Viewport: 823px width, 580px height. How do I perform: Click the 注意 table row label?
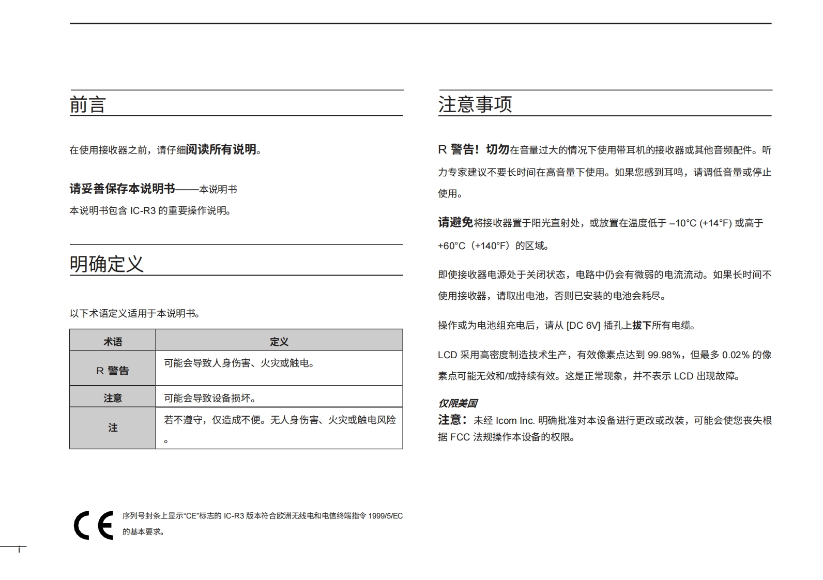[x=113, y=398]
